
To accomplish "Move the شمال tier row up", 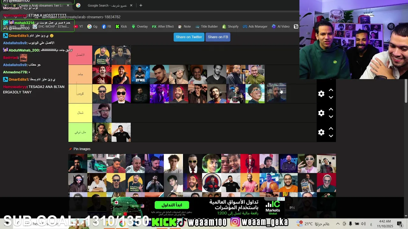I will (x=331, y=109).
